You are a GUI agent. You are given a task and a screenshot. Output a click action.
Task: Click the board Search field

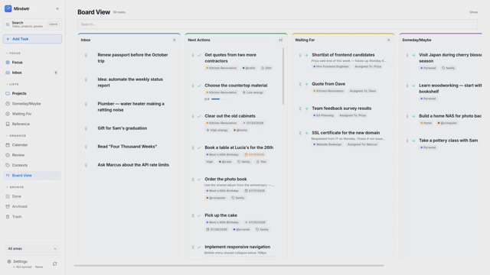(x=277, y=24)
